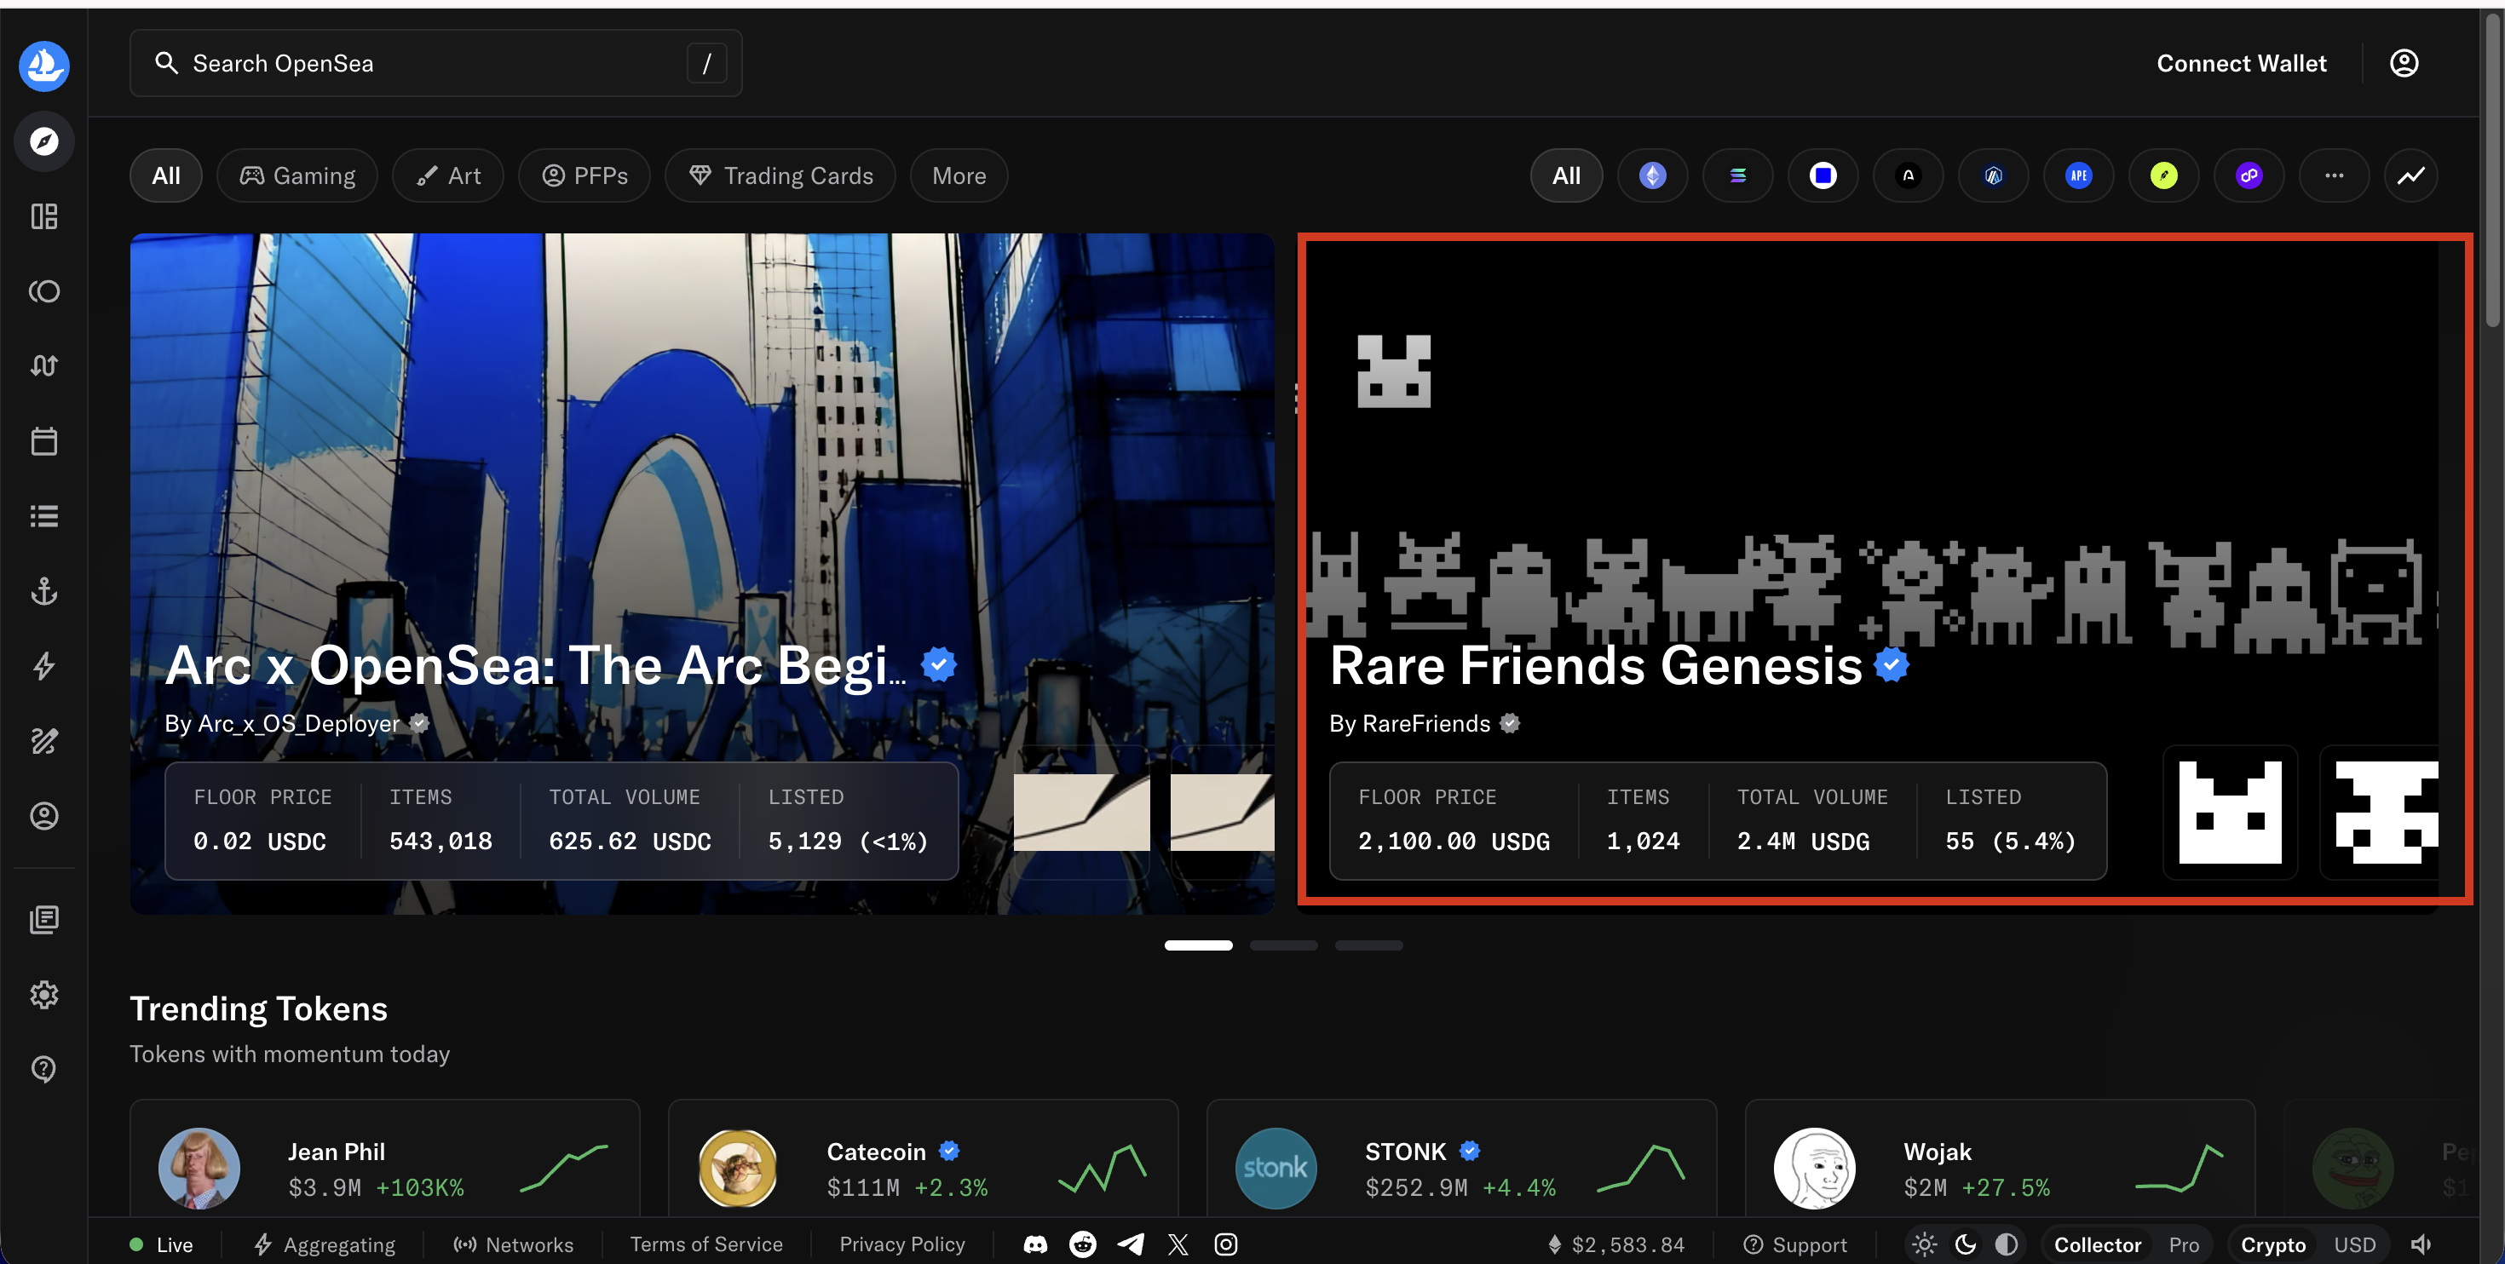
Task: Open Privacy Policy link
Action: pyautogui.click(x=902, y=1244)
